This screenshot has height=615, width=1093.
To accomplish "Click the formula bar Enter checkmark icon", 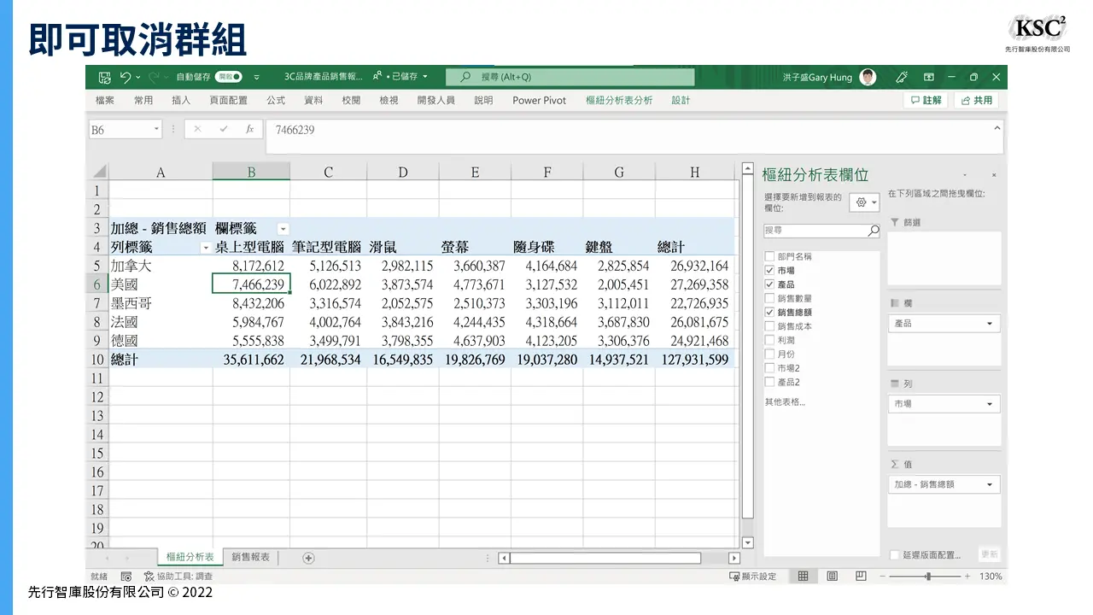I will click(224, 130).
